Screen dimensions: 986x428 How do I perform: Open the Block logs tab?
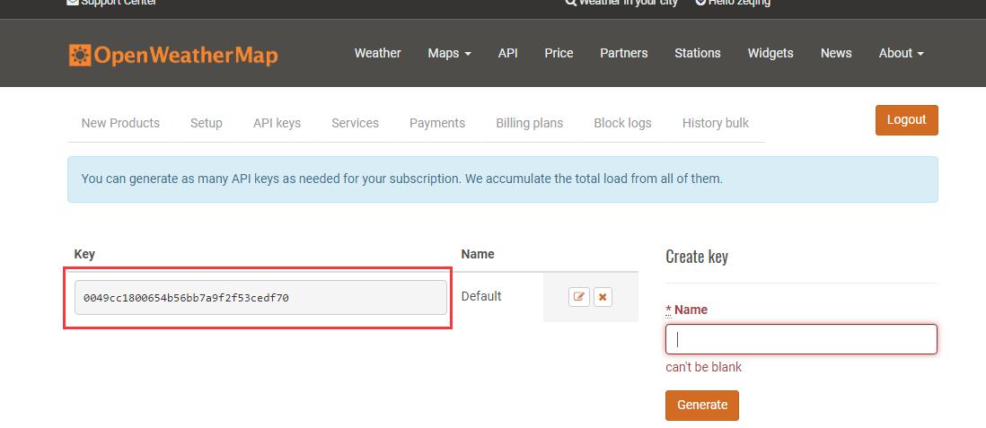tap(622, 123)
